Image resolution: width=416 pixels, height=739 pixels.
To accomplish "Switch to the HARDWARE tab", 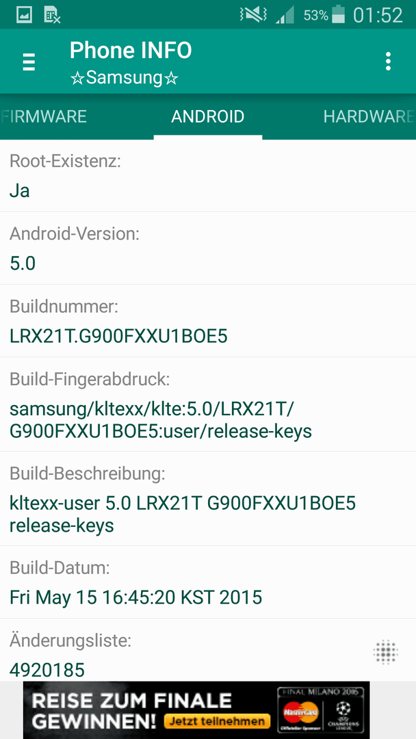I will tap(369, 116).
